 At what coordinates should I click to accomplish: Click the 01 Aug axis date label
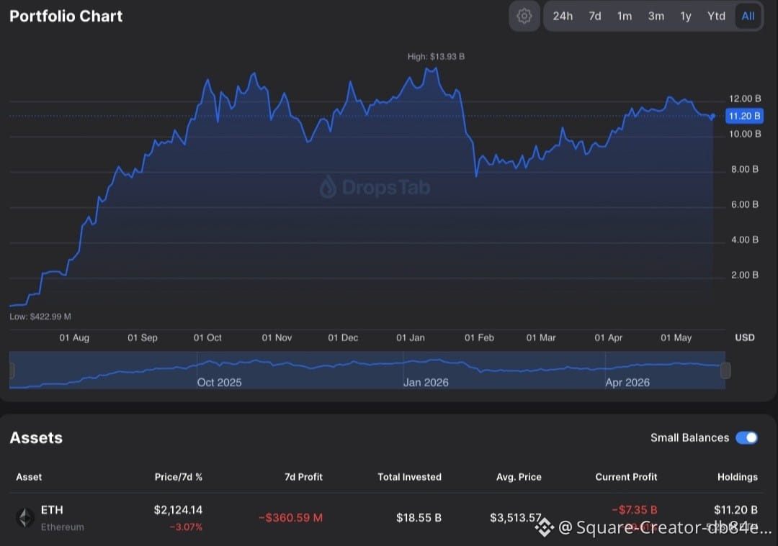point(74,338)
